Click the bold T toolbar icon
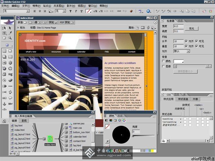This screenshot has width=215, height=161. [x=70, y=11]
